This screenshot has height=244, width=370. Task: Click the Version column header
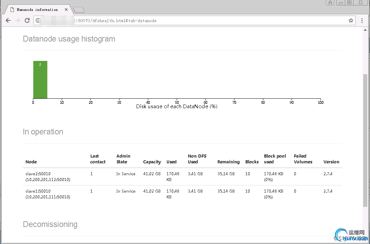[x=331, y=162]
